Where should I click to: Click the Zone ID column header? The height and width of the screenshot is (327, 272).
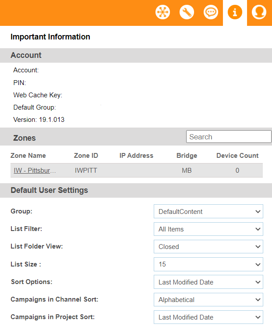pos(86,156)
